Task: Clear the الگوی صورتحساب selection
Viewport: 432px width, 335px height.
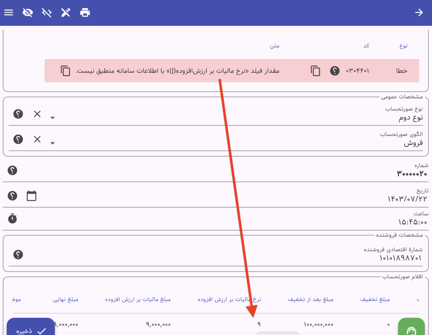Action: click(x=37, y=139)
